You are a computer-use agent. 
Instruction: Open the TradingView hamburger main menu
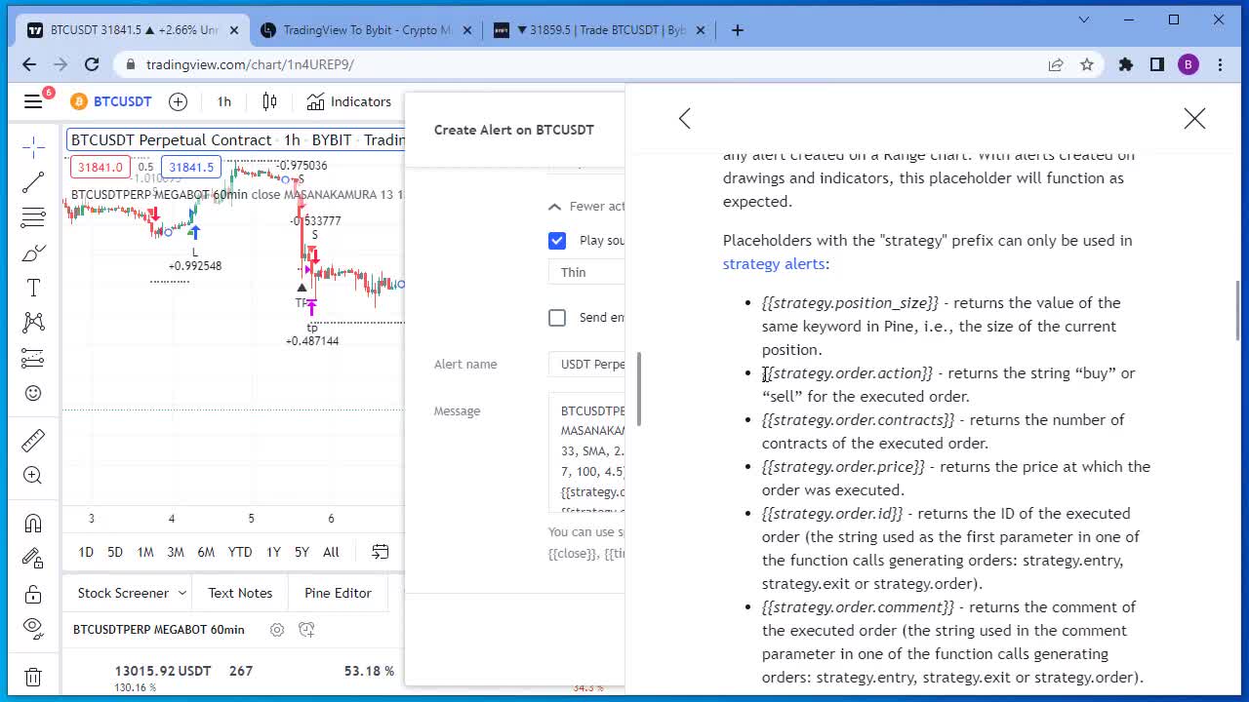[33, 101]
